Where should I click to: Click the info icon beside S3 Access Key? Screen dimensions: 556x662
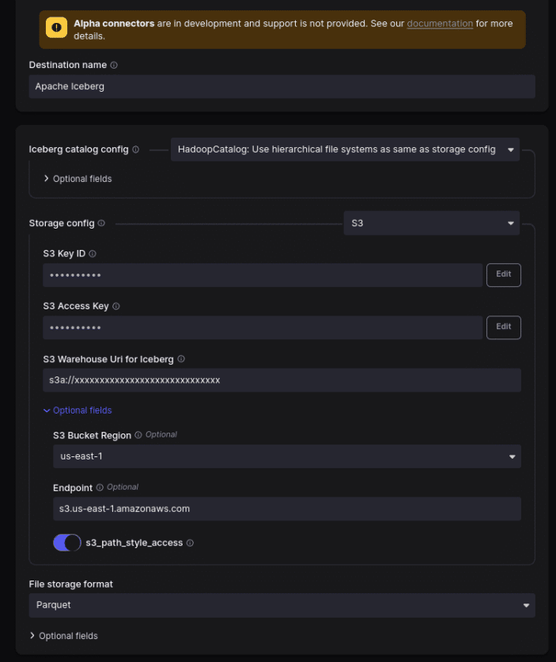(x=116, y=306)
